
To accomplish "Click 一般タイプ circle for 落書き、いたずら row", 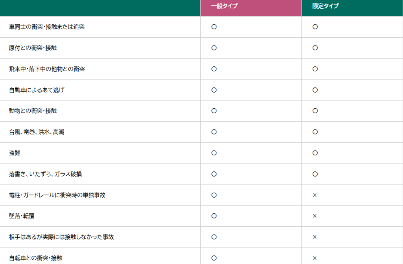I will [x=214, y=174].
